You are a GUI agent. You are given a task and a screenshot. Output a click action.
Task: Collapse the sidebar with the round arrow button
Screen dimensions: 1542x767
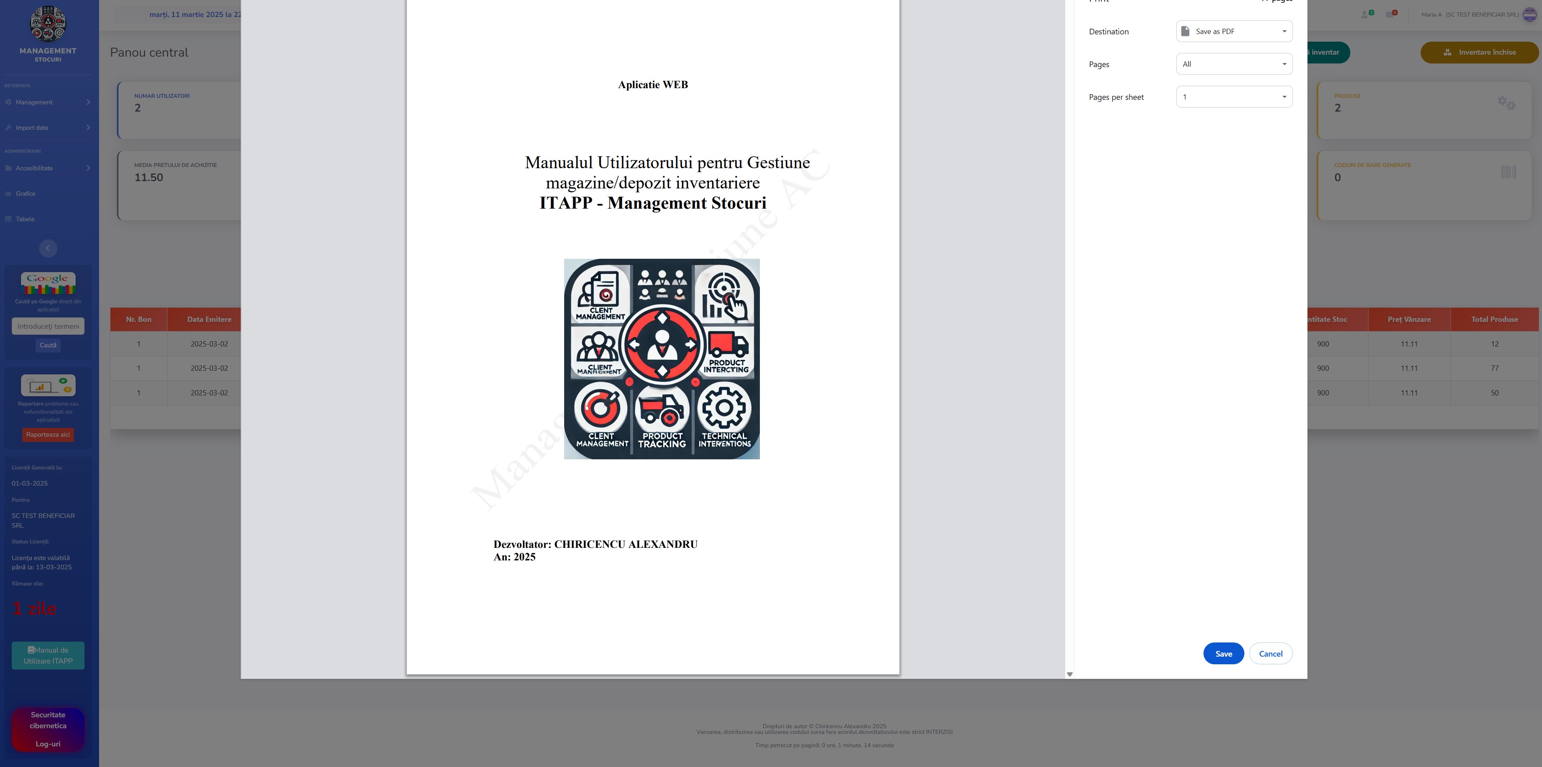tap(48, 248)
